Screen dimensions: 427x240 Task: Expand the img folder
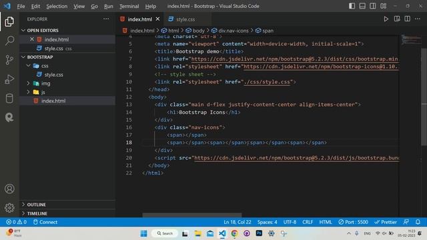click(x=28, y=83)
